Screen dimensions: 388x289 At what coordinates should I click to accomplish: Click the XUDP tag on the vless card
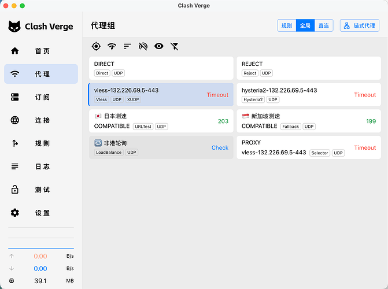click(x=133, y=99)
